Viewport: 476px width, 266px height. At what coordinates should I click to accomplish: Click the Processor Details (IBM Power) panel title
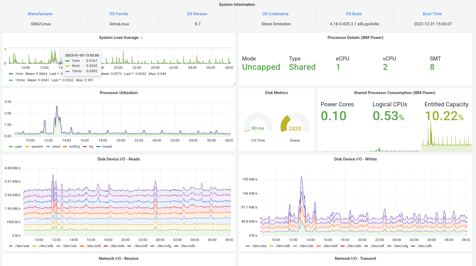(355, 38)
